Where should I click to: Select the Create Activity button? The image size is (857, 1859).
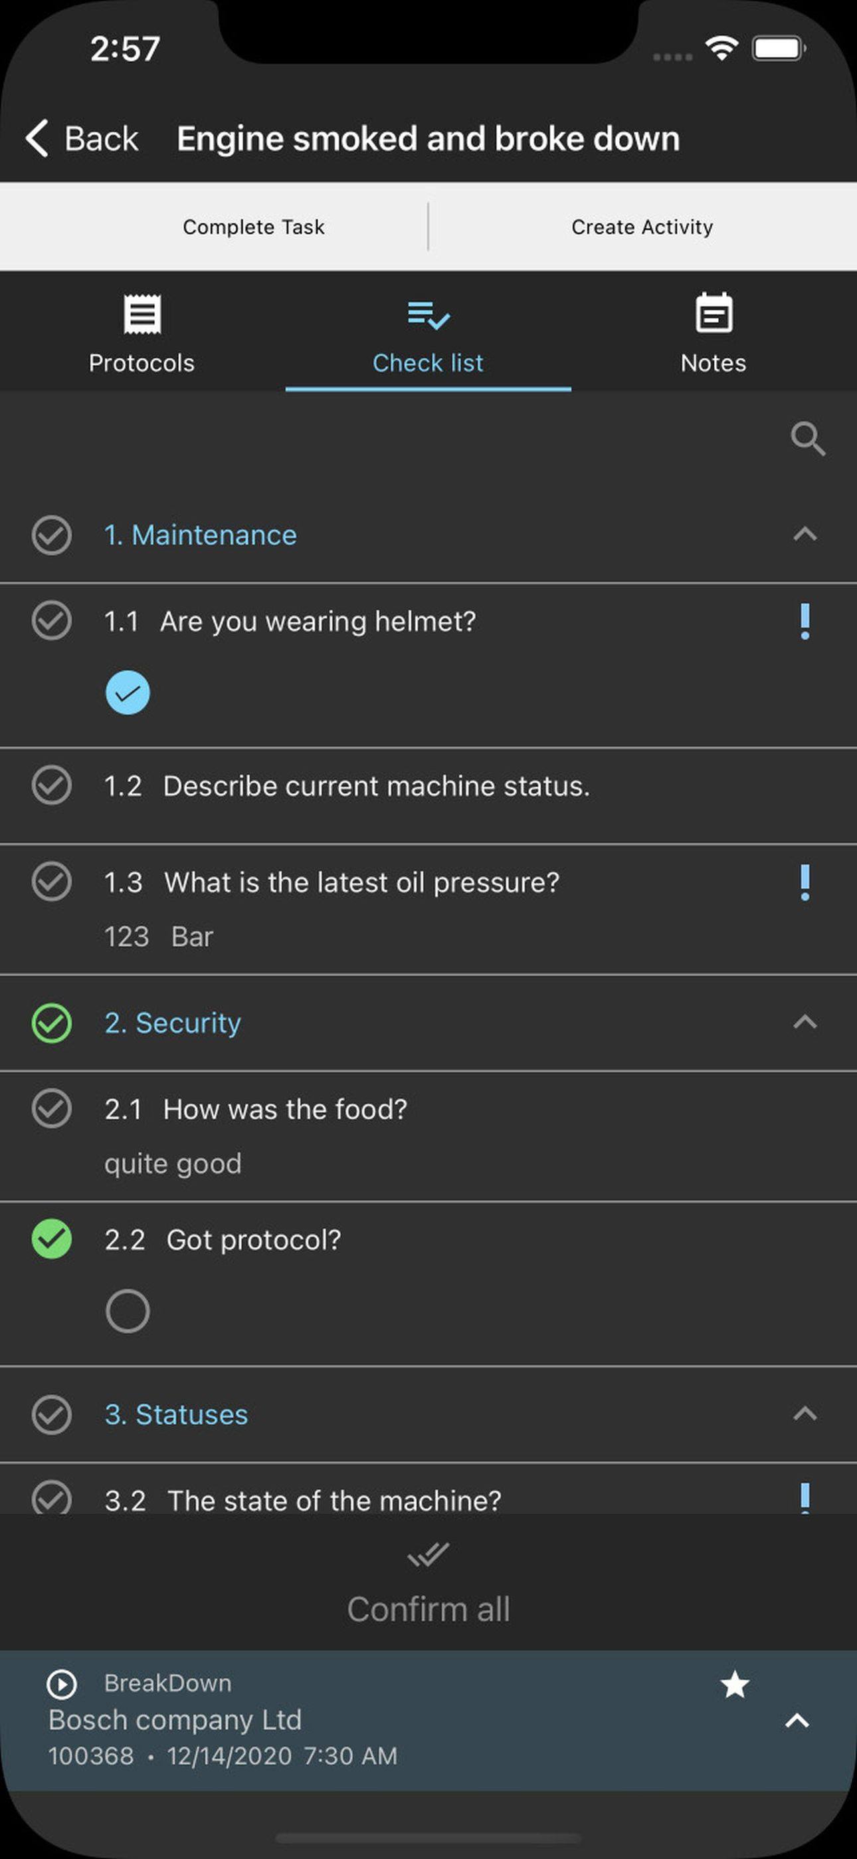click(x=642, y=227)
